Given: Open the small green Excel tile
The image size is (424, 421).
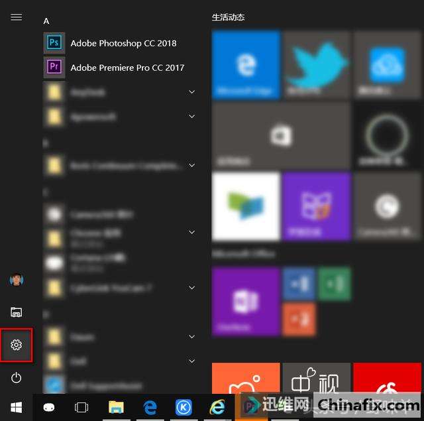Looking at the screenshot, I should point(335,284).
